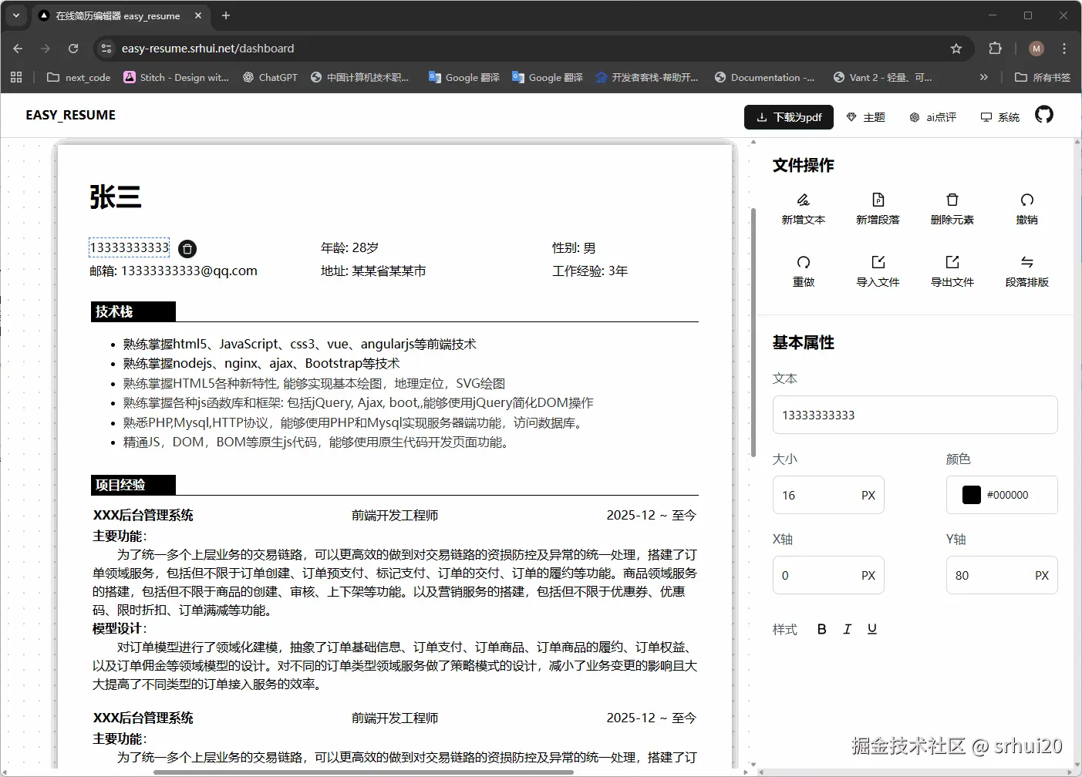The width and height of the screenshot is (1082, 777).
Task: Go back with browser back arrow
Action: [18, 48]
